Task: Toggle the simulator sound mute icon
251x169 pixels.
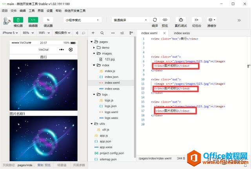Action: coord(77,33)
